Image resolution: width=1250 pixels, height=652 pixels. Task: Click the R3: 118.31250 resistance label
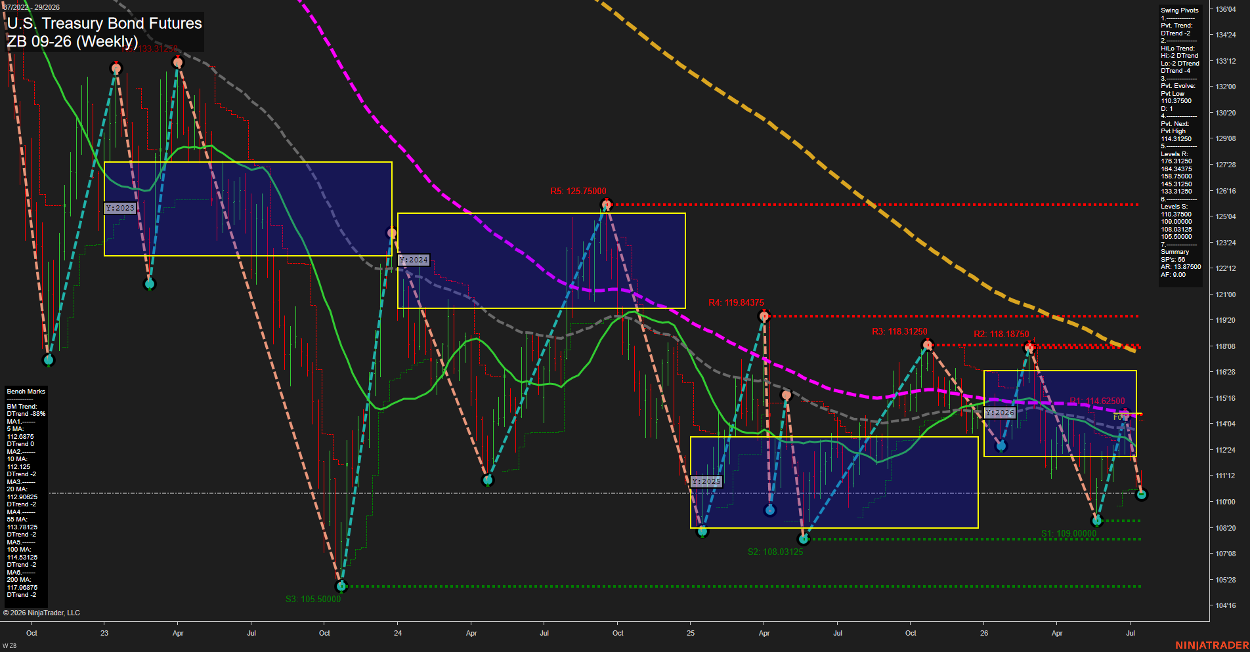point(899,332)
